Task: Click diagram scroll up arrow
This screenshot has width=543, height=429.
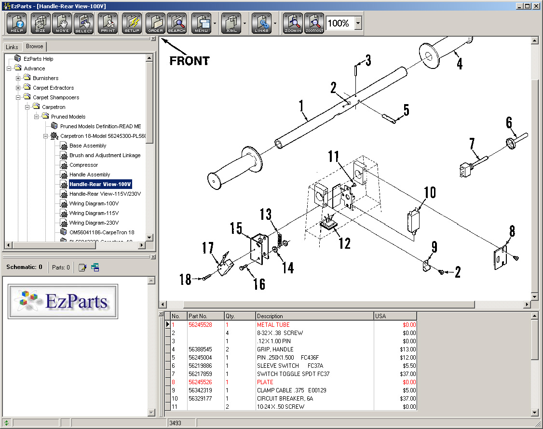Action: click(535, 40)
